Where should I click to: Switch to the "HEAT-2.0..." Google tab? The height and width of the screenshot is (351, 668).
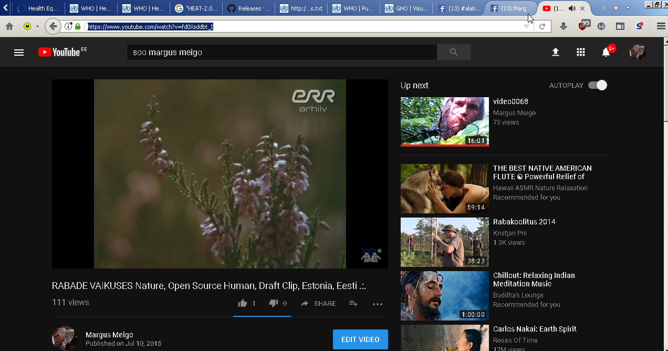pos(196,8)
